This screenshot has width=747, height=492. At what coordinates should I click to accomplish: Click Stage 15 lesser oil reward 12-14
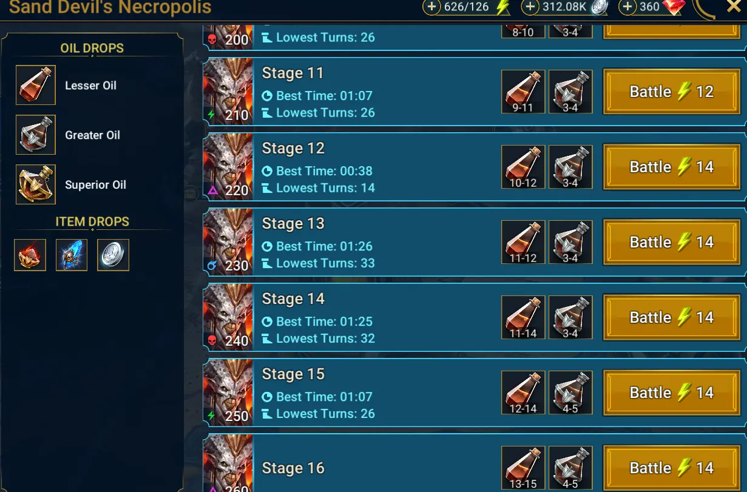[x=523, y=393]
